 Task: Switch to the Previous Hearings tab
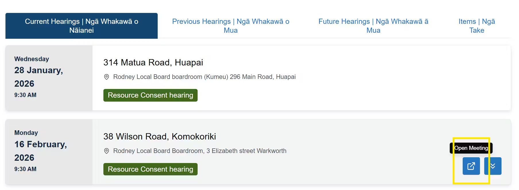[x=230, y=26]
